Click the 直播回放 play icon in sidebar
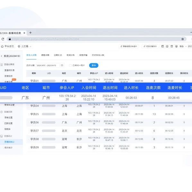Image resolution: width=192 pixels, height=192 pixels. (x=2, y=112)
